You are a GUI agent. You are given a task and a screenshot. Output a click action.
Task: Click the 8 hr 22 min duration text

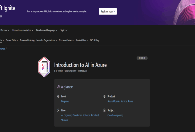(x=58, y=71)
